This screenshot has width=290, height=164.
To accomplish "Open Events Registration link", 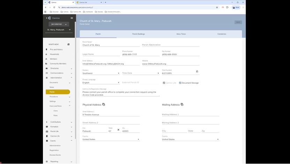I will pyautogui.click(x=54, y=150).
